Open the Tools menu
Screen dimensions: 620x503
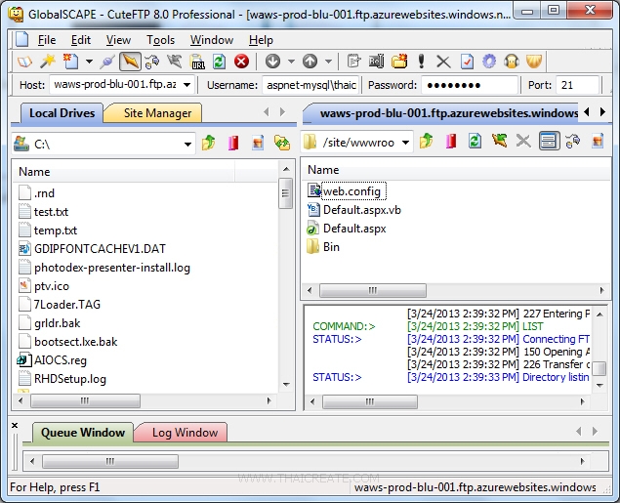coord(160,40)
